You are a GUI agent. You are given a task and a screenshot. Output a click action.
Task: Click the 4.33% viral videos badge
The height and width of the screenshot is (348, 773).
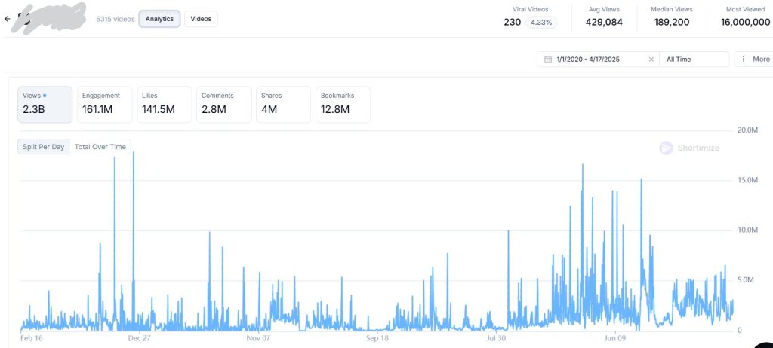(540, 23)
